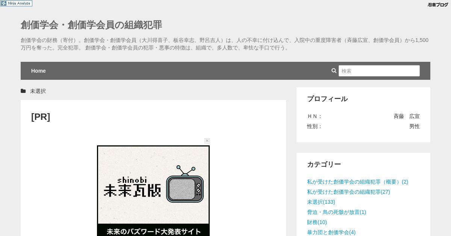Click the プロフィール section heading

tap(327, 99)
